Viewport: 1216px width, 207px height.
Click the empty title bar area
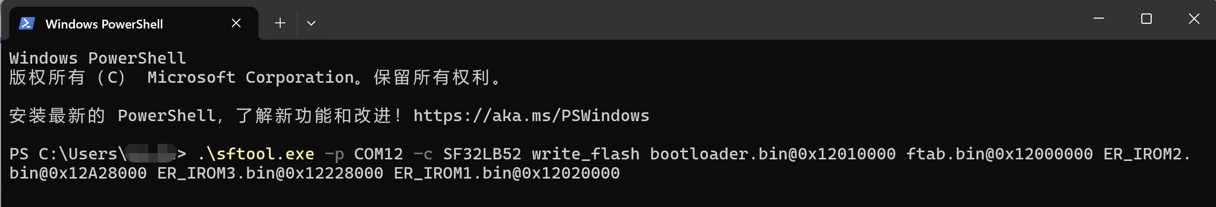click(674, 21)
